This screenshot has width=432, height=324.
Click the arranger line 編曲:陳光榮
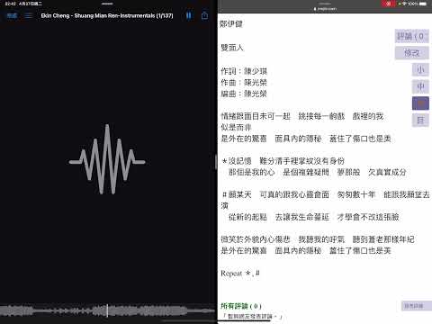point(244,94)
